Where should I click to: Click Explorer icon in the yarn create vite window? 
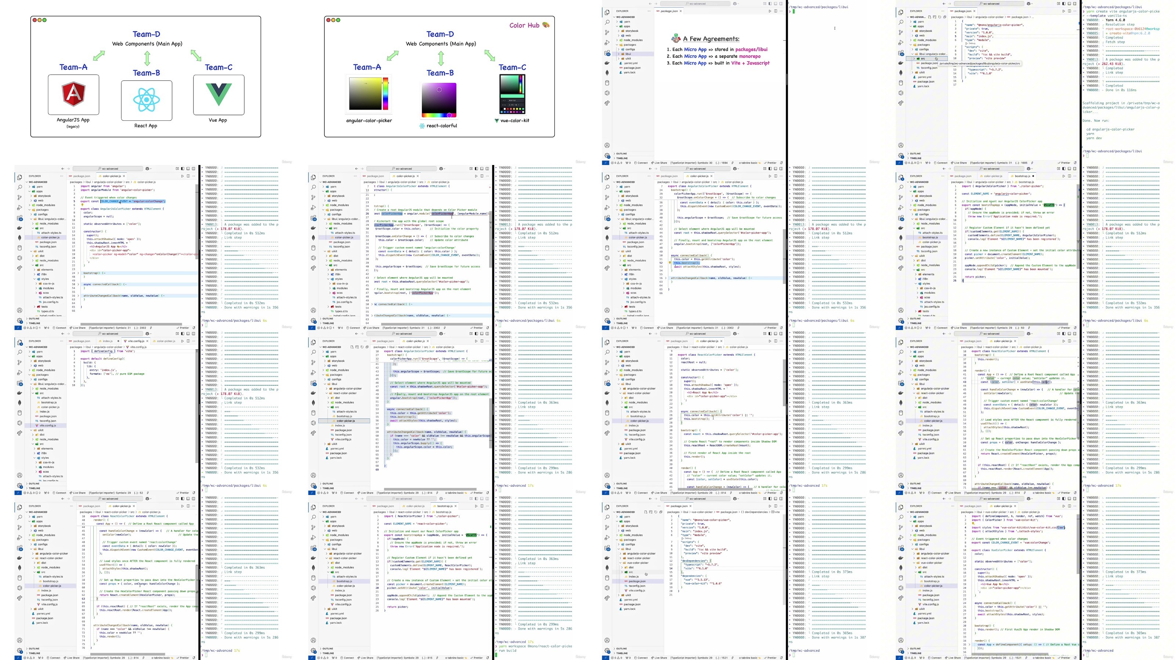[x=901, y=12]
